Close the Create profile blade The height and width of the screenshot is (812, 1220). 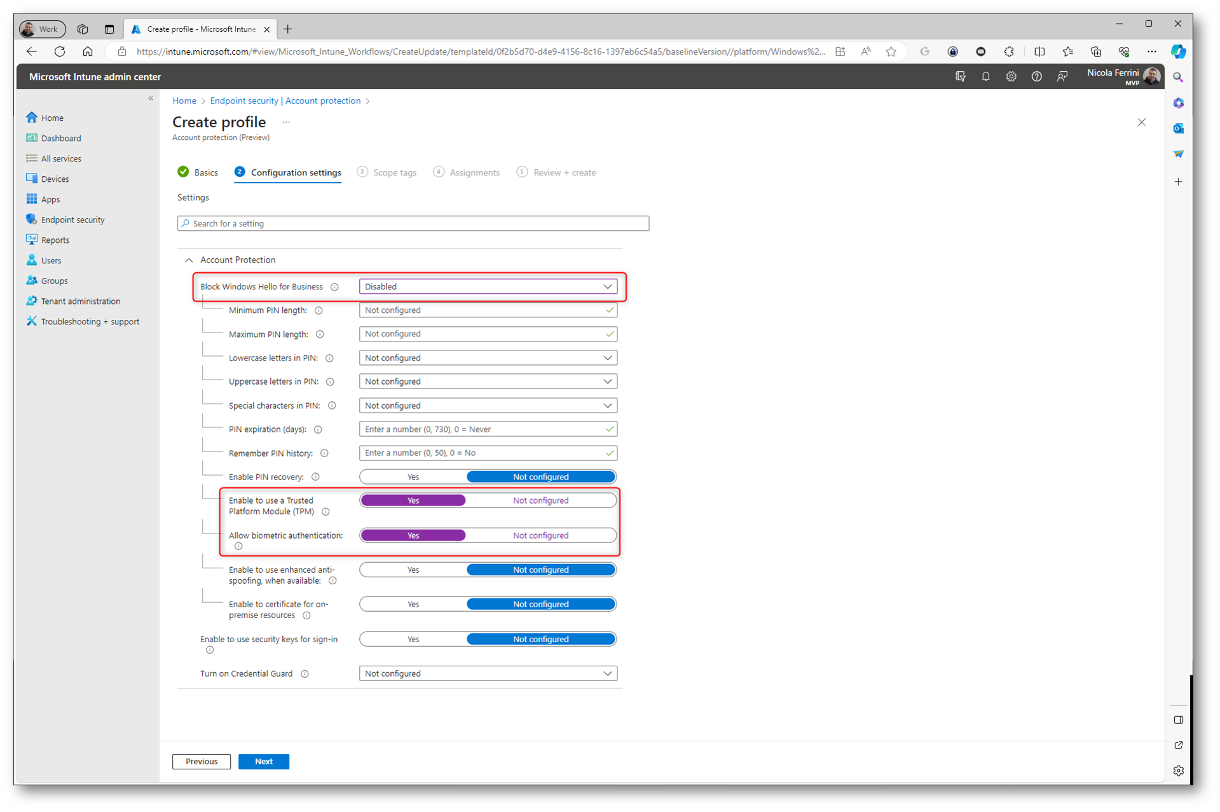point(1142,122)
